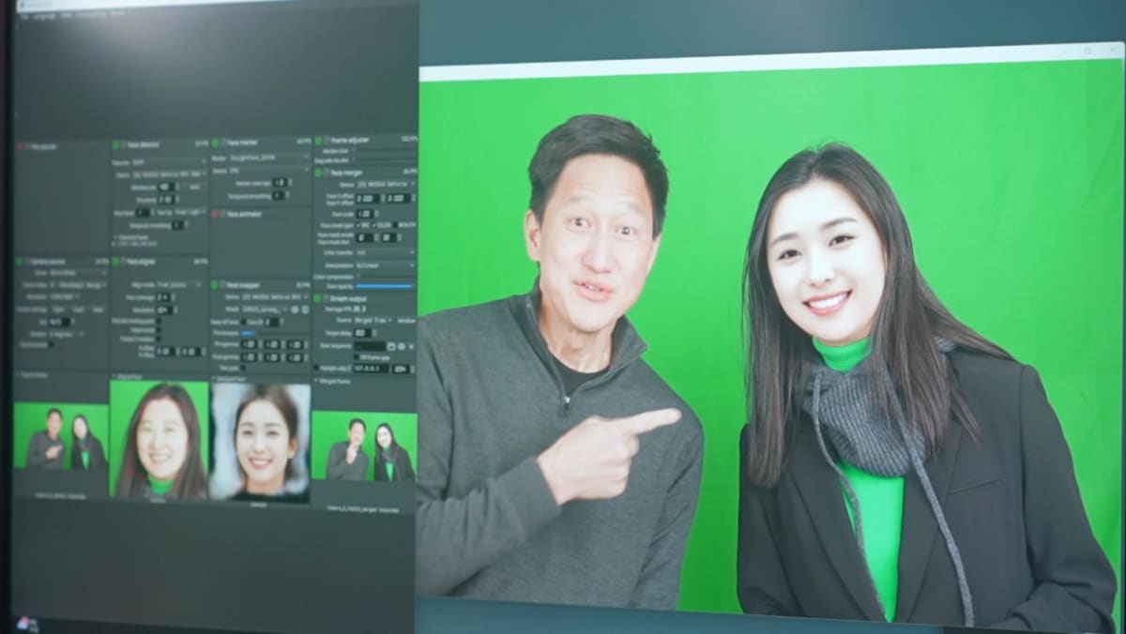Click the Stream output power icon
1126x634 pixels.
[x=318, y=298]
